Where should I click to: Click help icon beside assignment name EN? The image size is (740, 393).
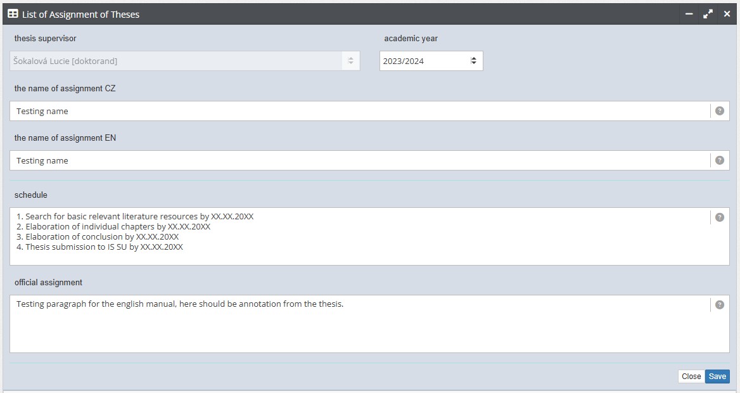(719, 160)
